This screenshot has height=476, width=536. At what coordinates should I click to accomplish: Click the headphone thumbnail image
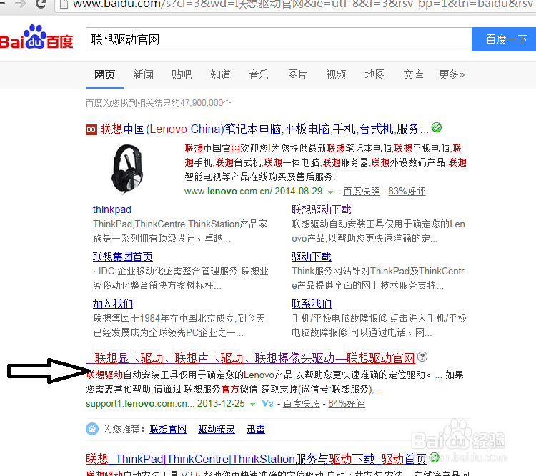pyautogui.click(x=127, y=169)
